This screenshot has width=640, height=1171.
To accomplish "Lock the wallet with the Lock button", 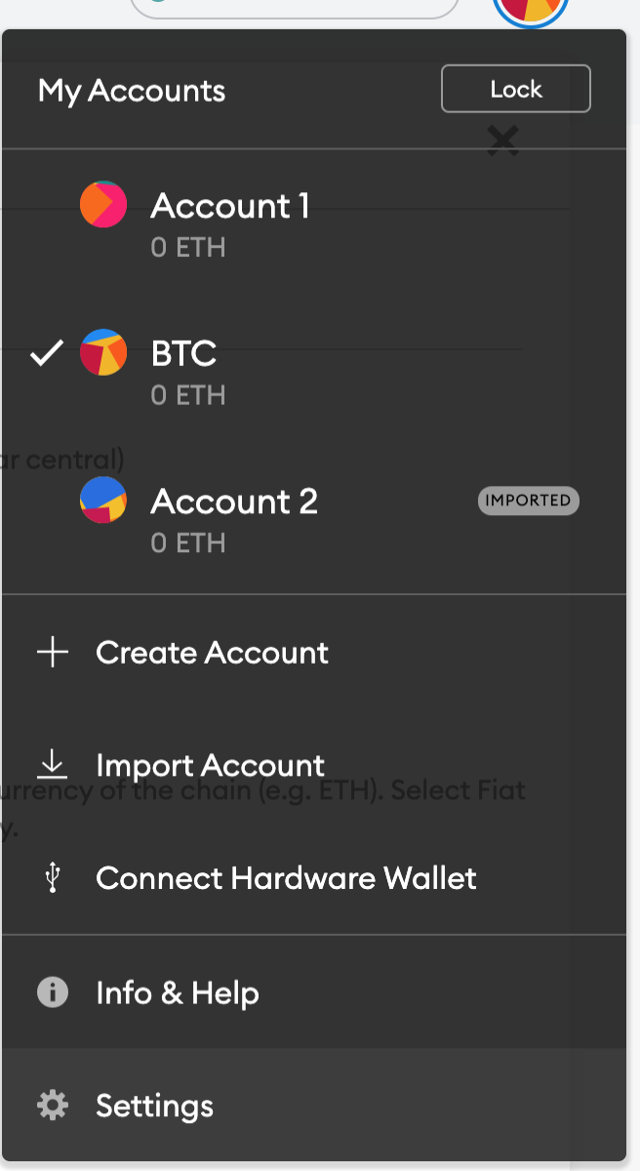I will [x=516, y=89].
